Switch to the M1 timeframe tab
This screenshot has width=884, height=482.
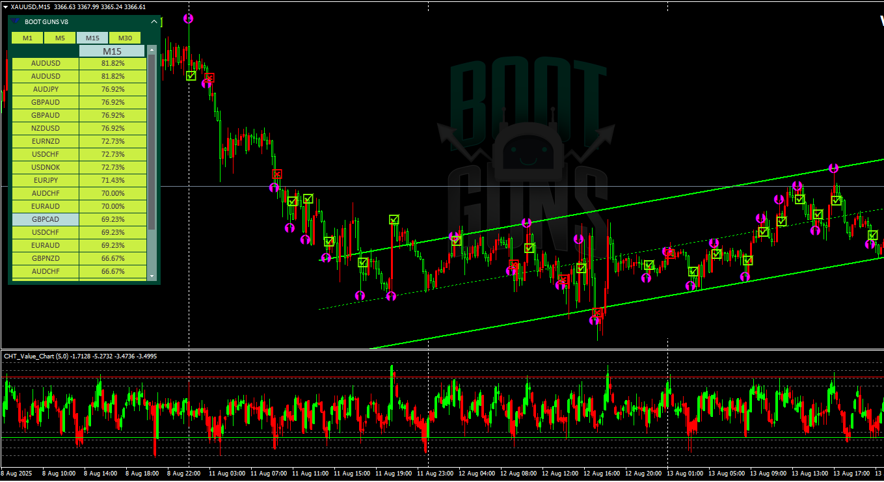click(x=27, y=38)
